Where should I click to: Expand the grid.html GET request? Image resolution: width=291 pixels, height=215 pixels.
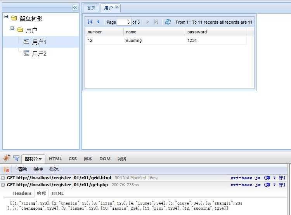(3, 178)
